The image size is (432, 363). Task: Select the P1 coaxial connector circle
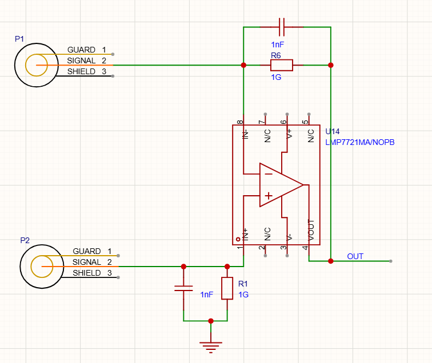[37, 65]
